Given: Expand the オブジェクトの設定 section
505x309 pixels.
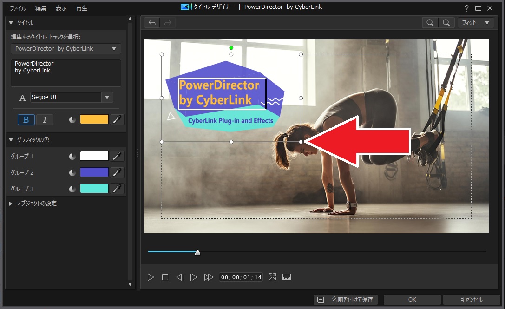Looking at the screenshot, I should click(11, 204).
